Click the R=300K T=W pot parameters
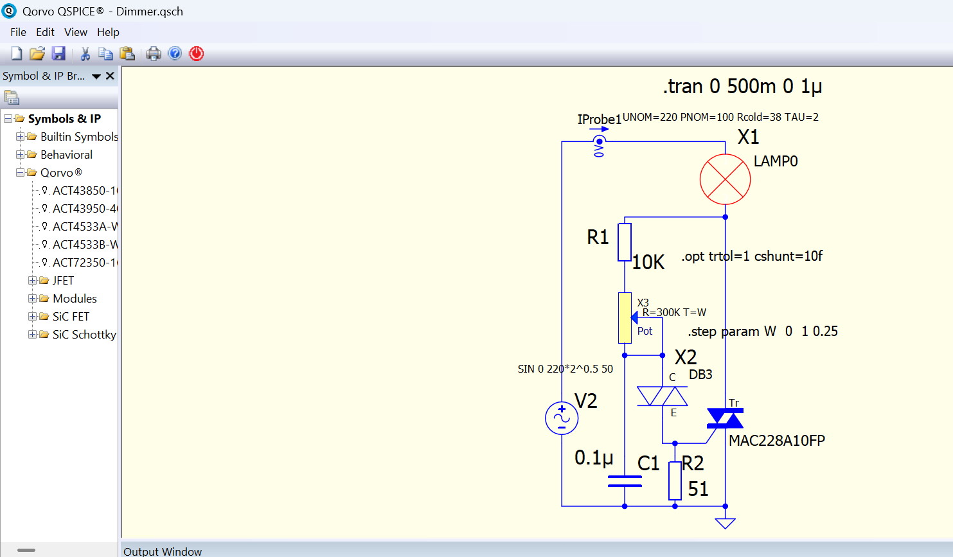 click(674, 312)
